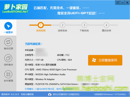Click the cloud download icon in status bar
This screenshot has width=130, height=97.
pos(50,94)
